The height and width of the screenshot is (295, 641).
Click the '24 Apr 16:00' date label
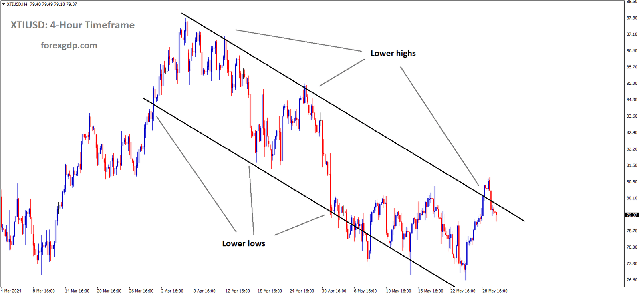click(x=302, y=291)
